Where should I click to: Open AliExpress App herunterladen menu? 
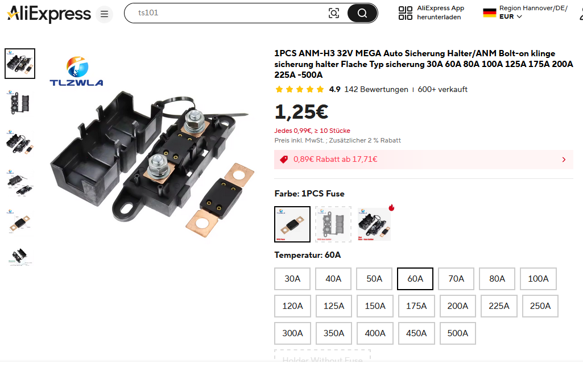click(x=440, y=12)
